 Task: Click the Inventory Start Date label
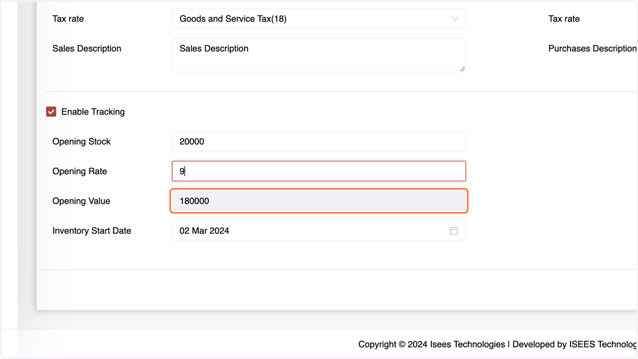91,230
